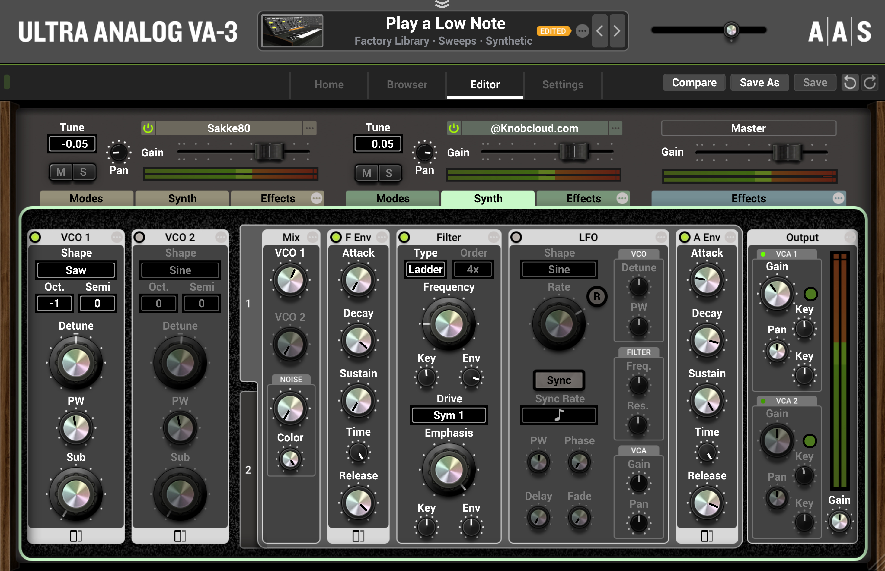Open the Filter Type selector showing Ladder

[x=425, y=269]
